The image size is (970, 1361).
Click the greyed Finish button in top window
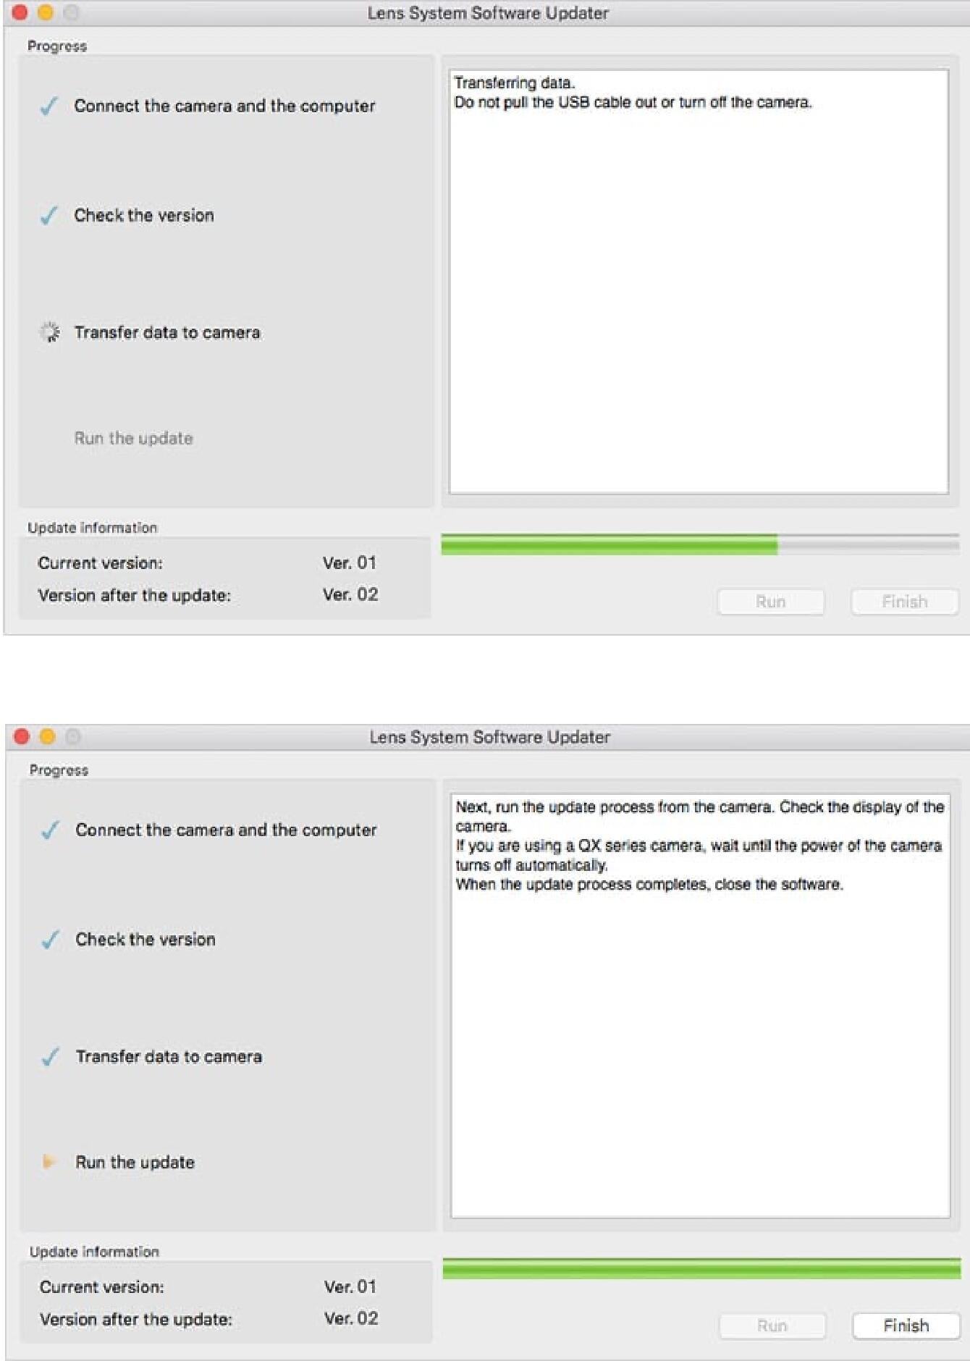(905, 602)
